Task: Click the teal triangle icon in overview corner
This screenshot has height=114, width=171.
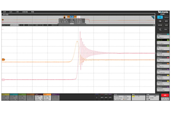Action: click(x=153, y=17)
